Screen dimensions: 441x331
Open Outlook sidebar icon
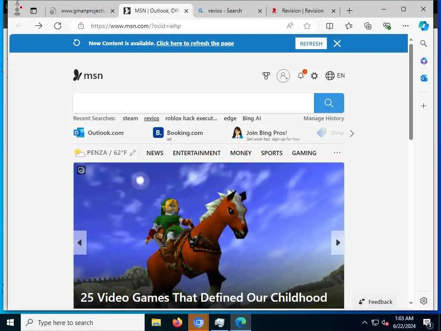point(424,78)
